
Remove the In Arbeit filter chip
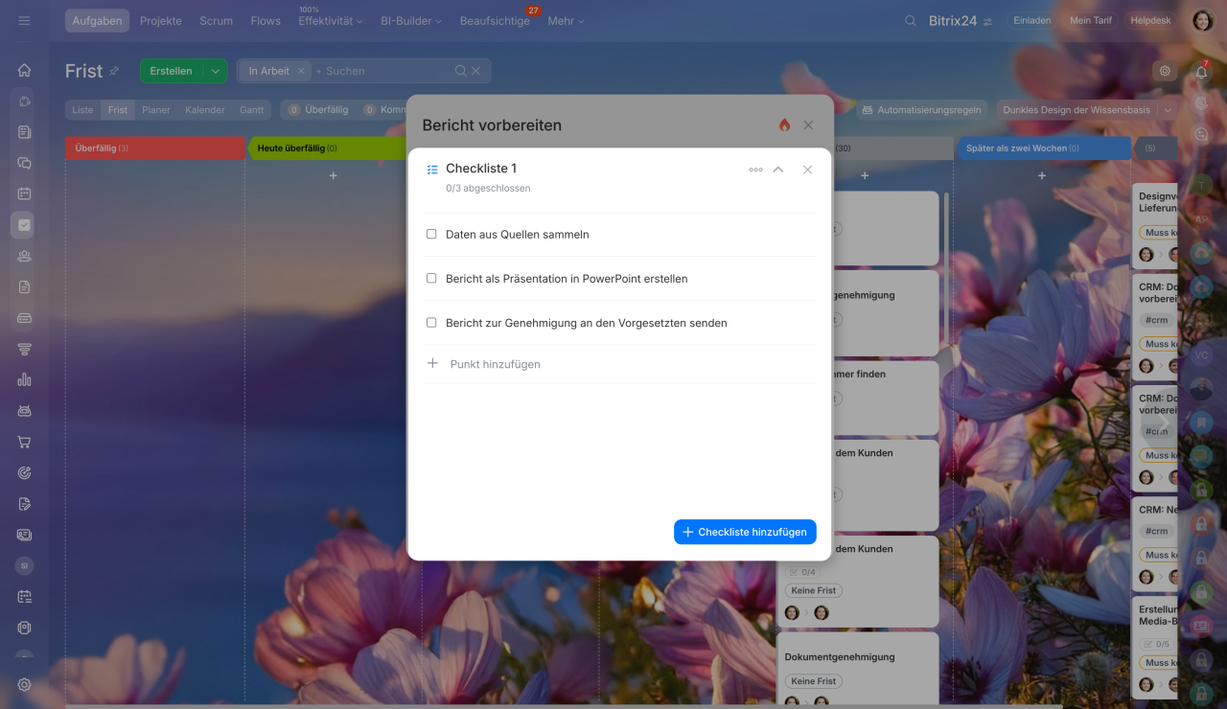click(x=301, y=71)
